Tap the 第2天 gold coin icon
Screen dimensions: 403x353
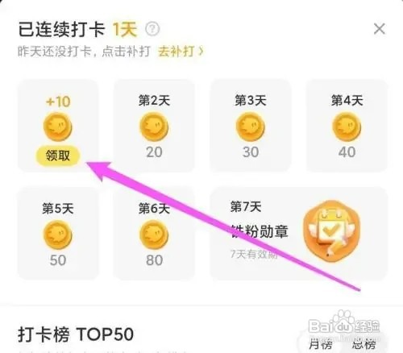154,127
